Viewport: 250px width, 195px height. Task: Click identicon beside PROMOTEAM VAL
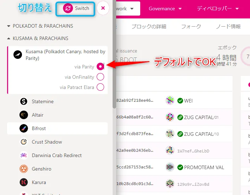(170, 167)
